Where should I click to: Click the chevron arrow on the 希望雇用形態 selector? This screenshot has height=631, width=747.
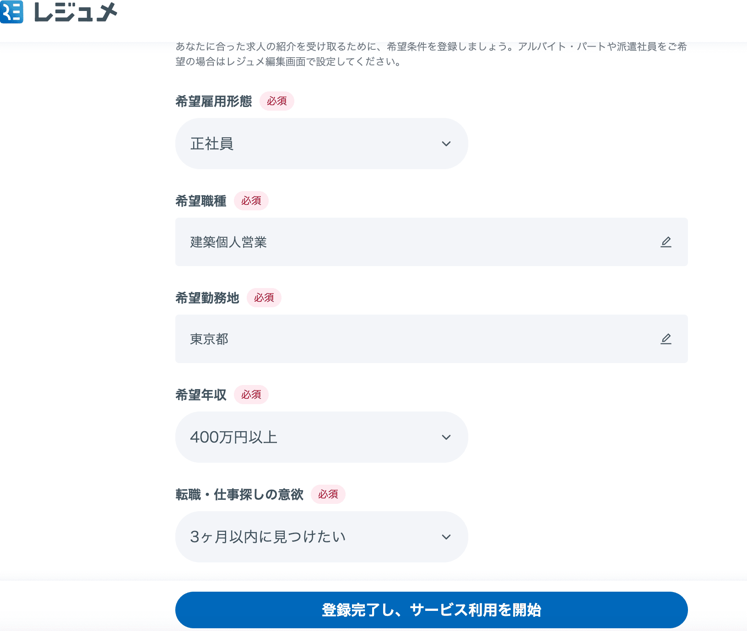tap(446, 144)
